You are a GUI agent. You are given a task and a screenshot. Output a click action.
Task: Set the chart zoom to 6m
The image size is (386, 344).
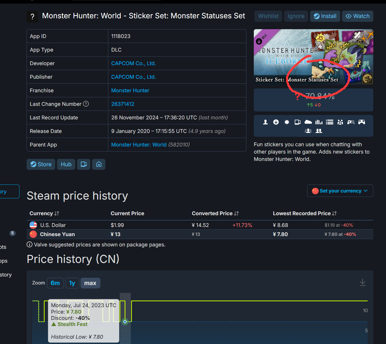(55, 283)
